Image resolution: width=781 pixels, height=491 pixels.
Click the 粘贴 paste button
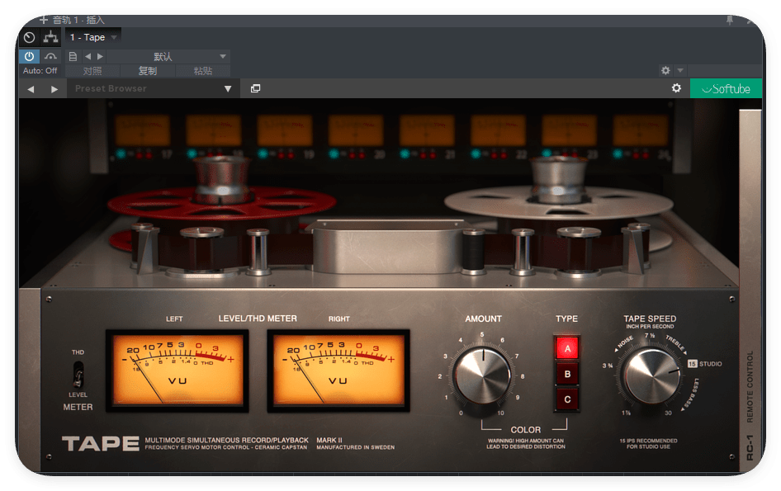[x=203, y=71]
